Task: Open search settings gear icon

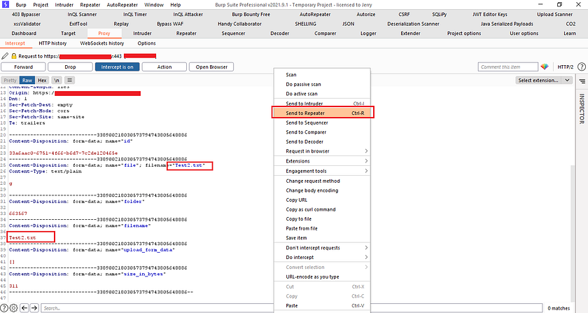Action: (x=13, y=308)
